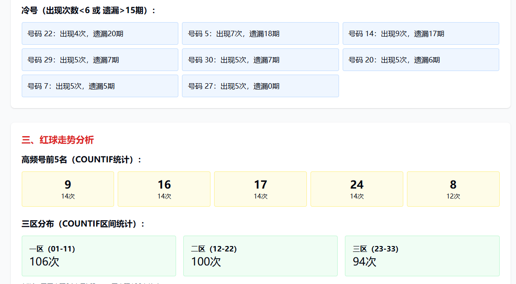The image size is (516, 284).
Task: Select the high-frequency number 17 tile
Action: tap(260, 189)
